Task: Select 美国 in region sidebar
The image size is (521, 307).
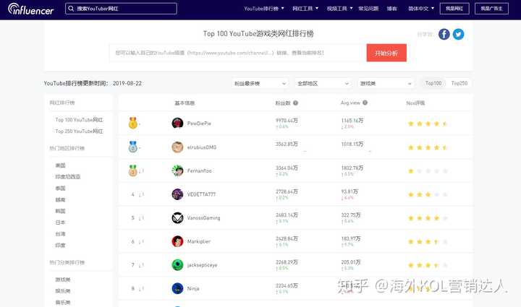Action: (61, 165)
